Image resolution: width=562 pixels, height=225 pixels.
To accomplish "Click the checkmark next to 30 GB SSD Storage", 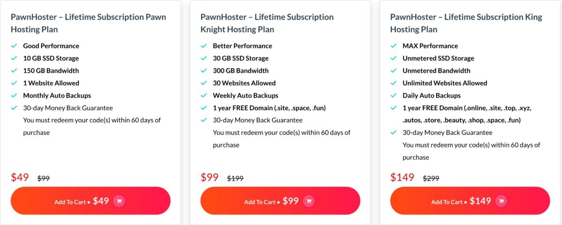I will (204, 58).
